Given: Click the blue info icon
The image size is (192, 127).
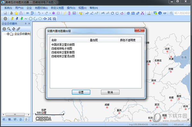Looking at the screenshot, I should click(160, 13).
